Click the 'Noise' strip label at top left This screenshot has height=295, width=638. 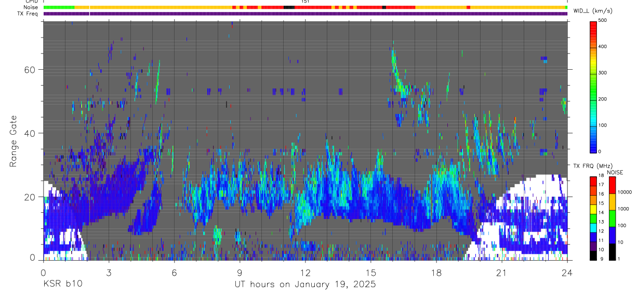point(31,7)
